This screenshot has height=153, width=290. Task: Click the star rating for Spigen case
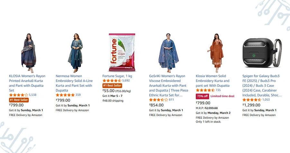coord(252,100)
